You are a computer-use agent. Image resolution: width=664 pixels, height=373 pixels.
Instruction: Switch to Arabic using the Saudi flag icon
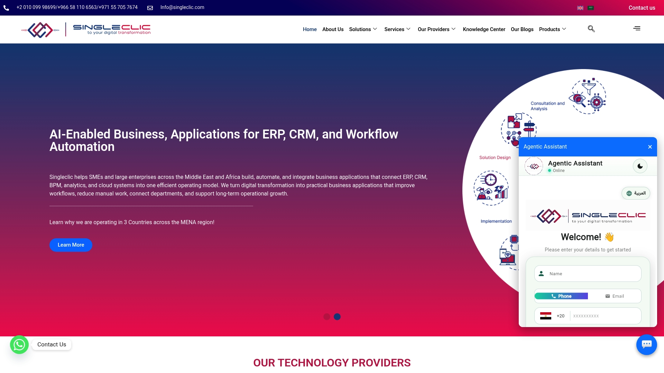pos(591,8)
